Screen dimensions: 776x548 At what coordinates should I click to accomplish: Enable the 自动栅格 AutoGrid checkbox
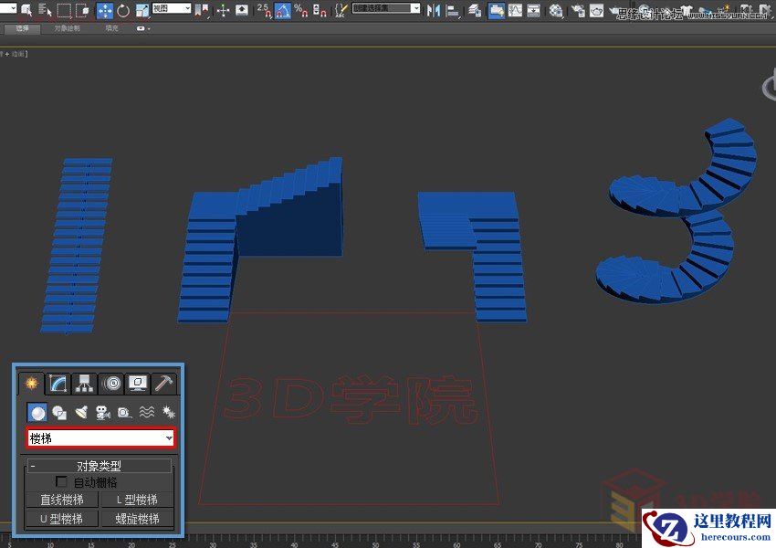(x=60, y=480)
